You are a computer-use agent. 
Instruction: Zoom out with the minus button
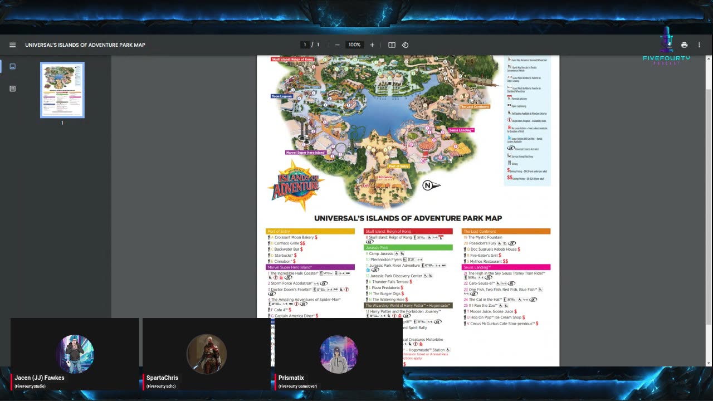pyautogui.click(x=337, y=45)
